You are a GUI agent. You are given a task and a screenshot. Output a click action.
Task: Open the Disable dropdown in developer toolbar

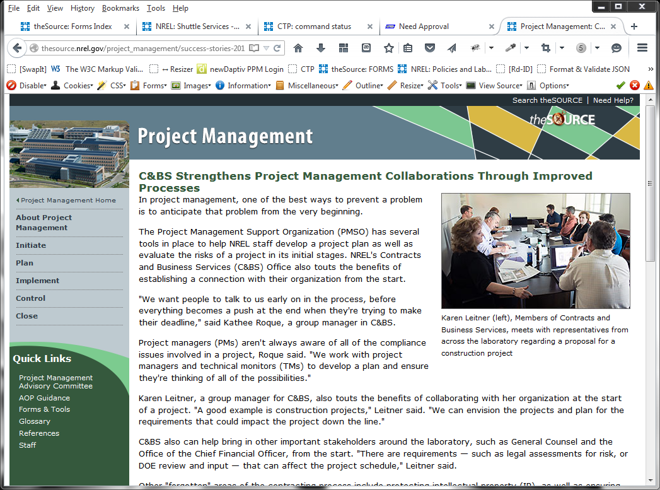pyautogui.click(x=26, y=86)
